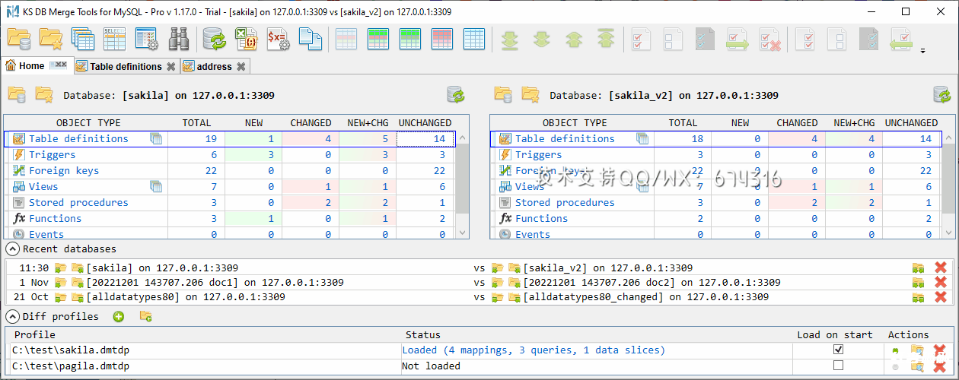Toggle check all right items icon

click(x=805, y=38)
